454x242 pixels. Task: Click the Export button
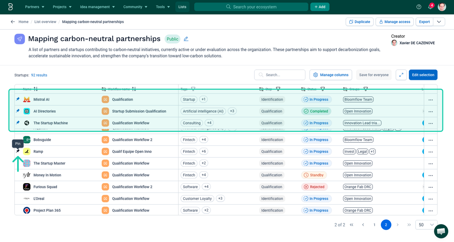pyautogui.click(x=424, y=22)
